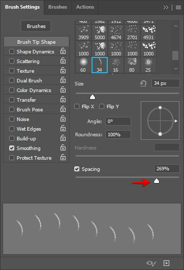The image size is (184, 270).
Task: Enable the Build-up checkbox
Action: click(12, 138)
